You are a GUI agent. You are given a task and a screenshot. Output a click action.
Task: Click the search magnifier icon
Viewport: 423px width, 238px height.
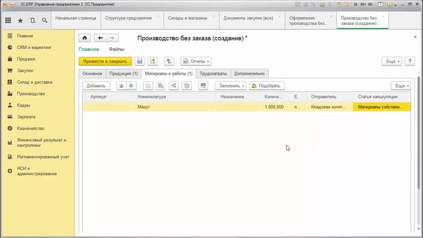tap(45, 20)
